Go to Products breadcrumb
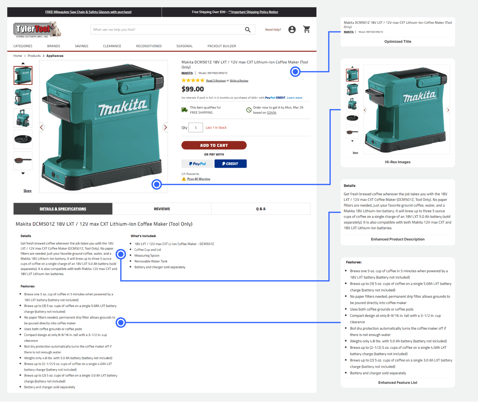The width and height of the screenshot is (478, 402). (x=34, y=56)
